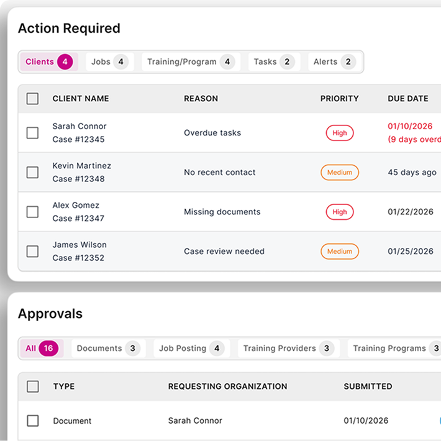Image resolution: width=441 pixels, height=441 pixels.
Task: Check the box beside Alex Gomez
Action: [x=33, y=212]
